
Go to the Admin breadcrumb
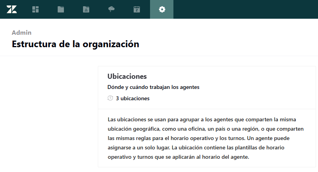(21, 33)
